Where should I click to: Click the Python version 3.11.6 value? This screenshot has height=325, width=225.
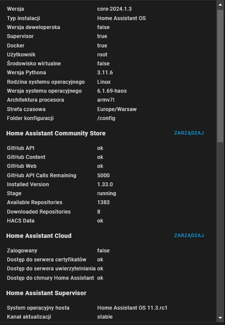coord(105,73)
